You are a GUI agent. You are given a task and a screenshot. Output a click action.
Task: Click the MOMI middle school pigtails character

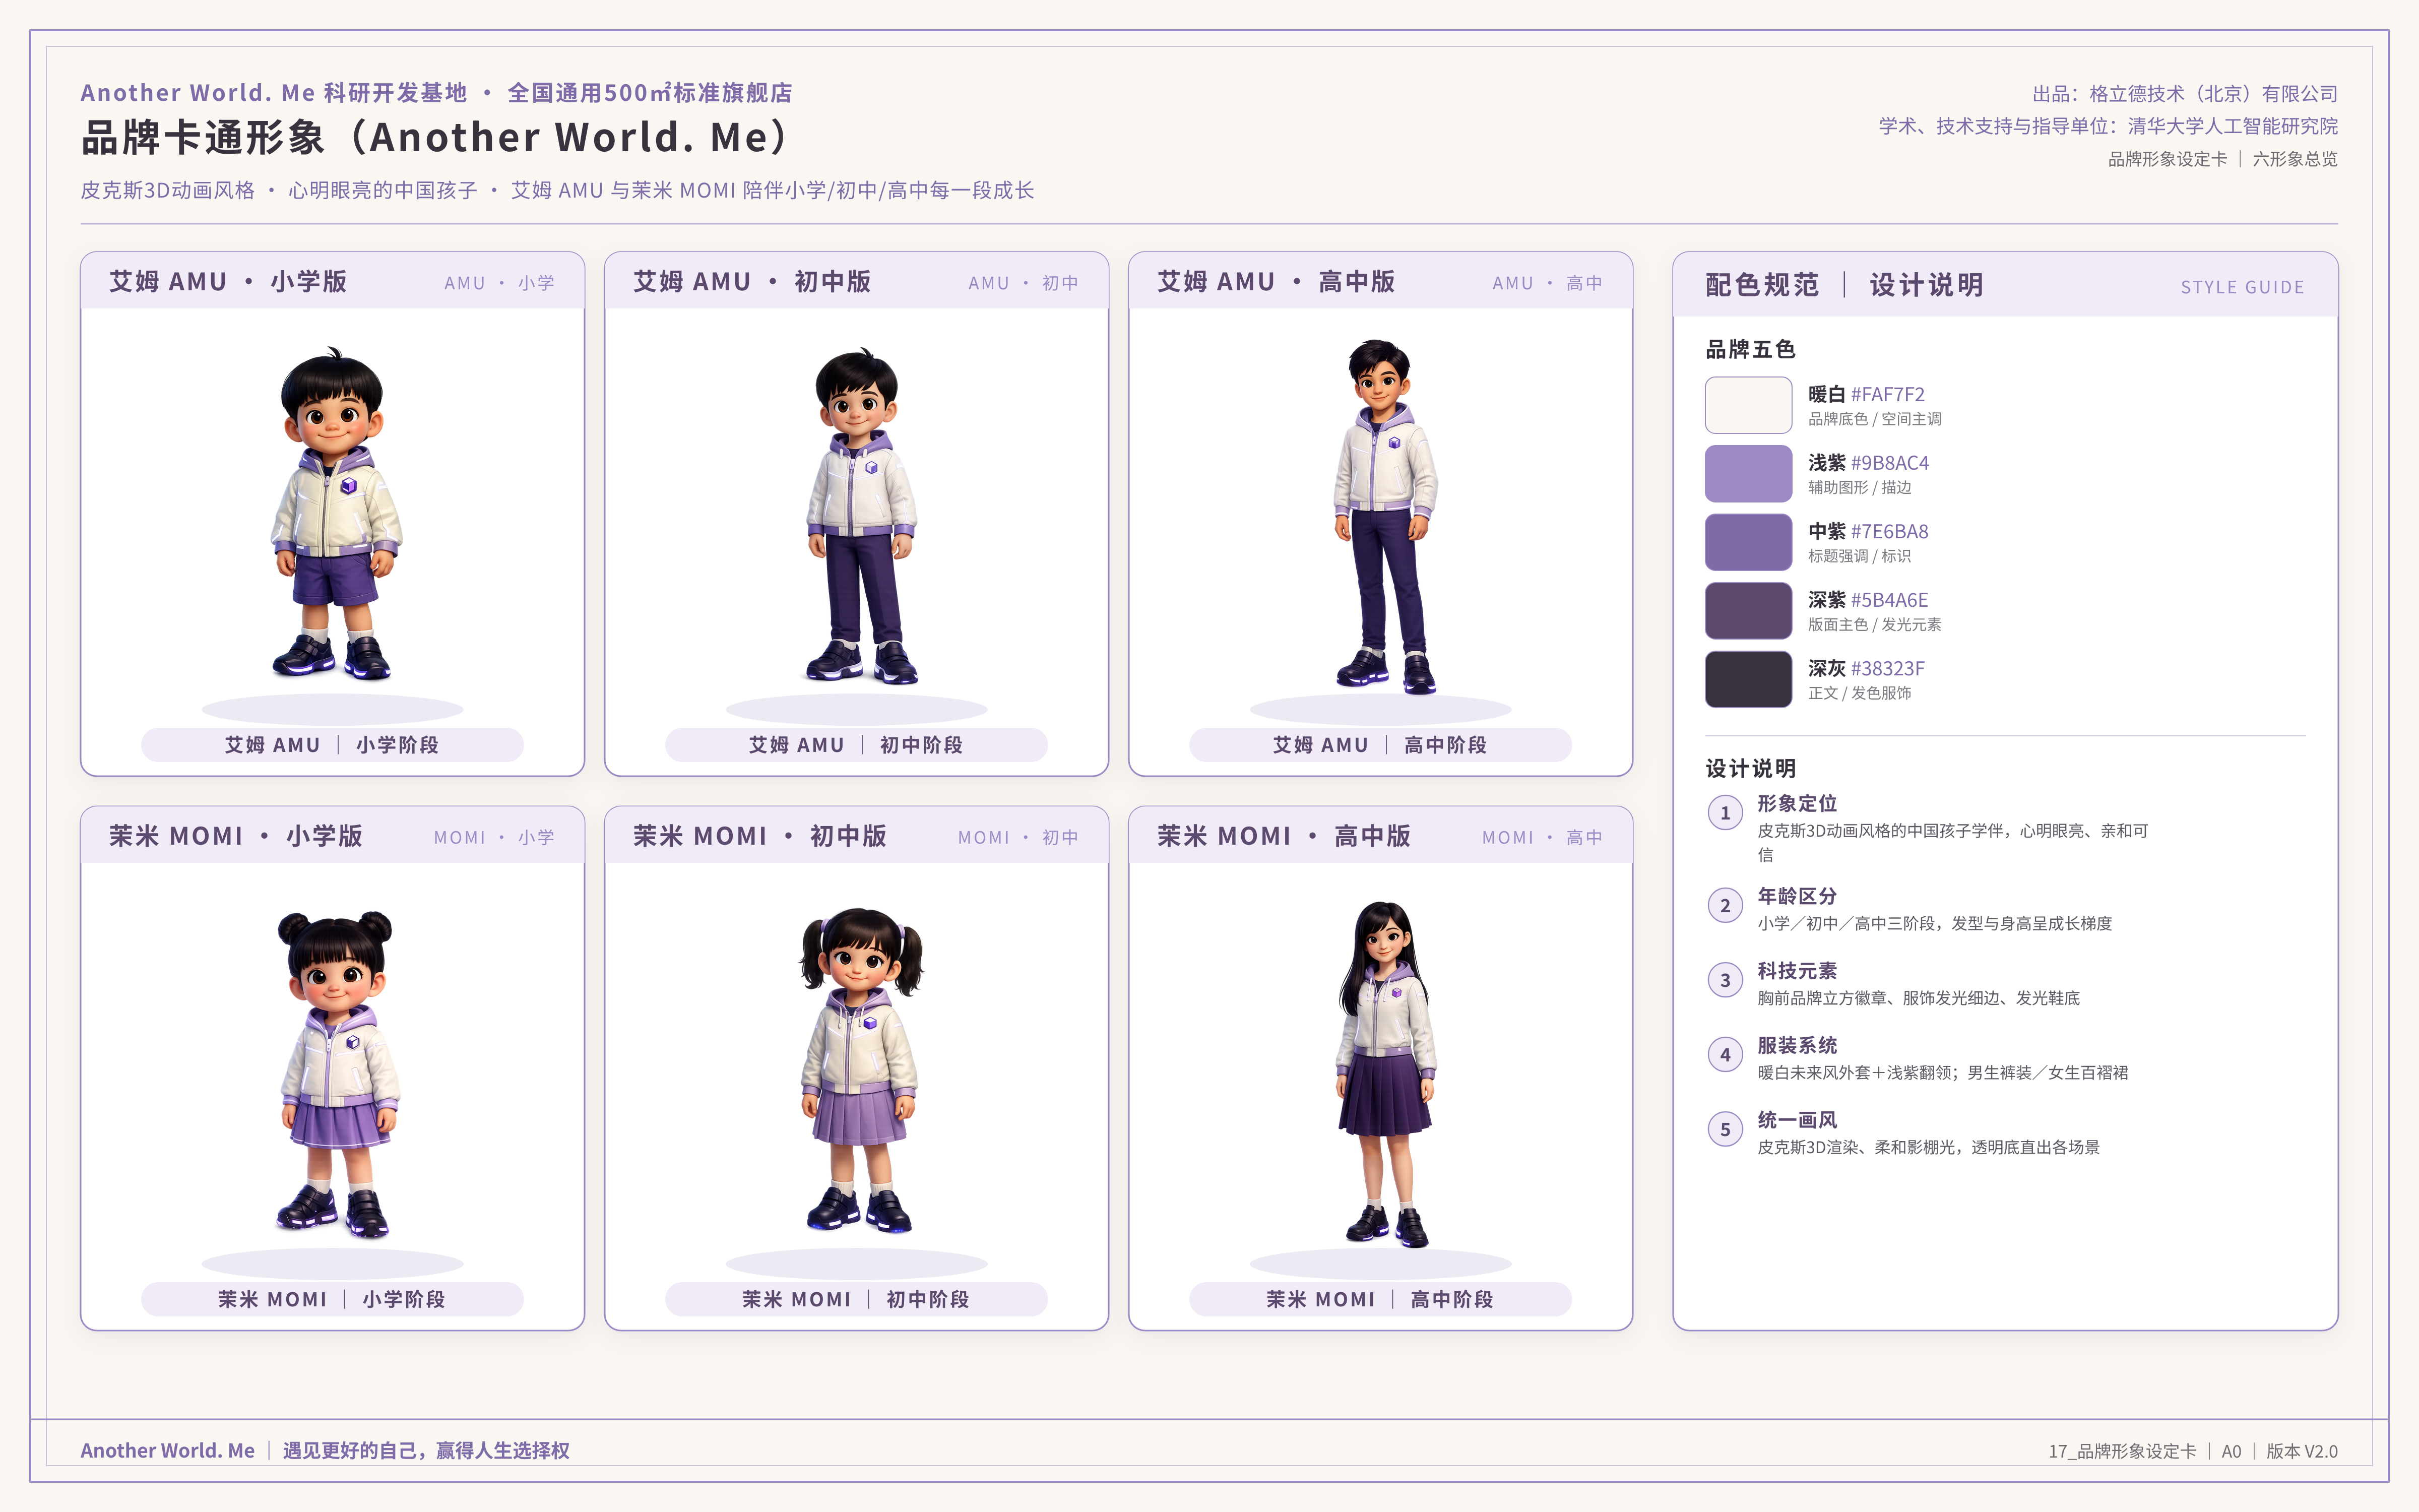(x=860, y=1070)
